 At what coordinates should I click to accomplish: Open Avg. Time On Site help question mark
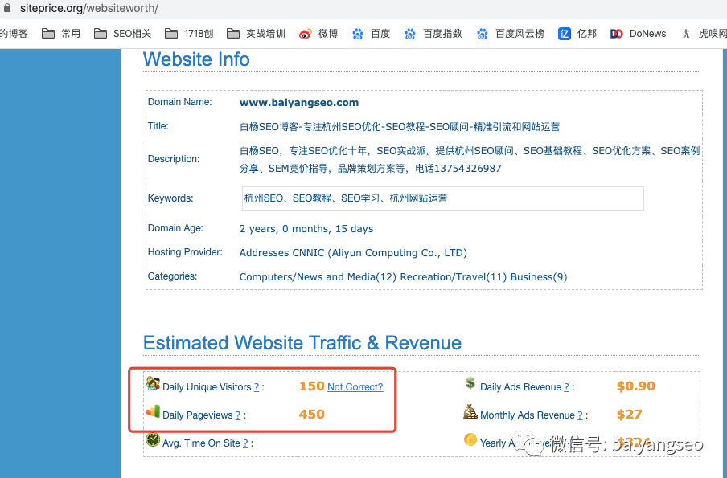(245, 443)
